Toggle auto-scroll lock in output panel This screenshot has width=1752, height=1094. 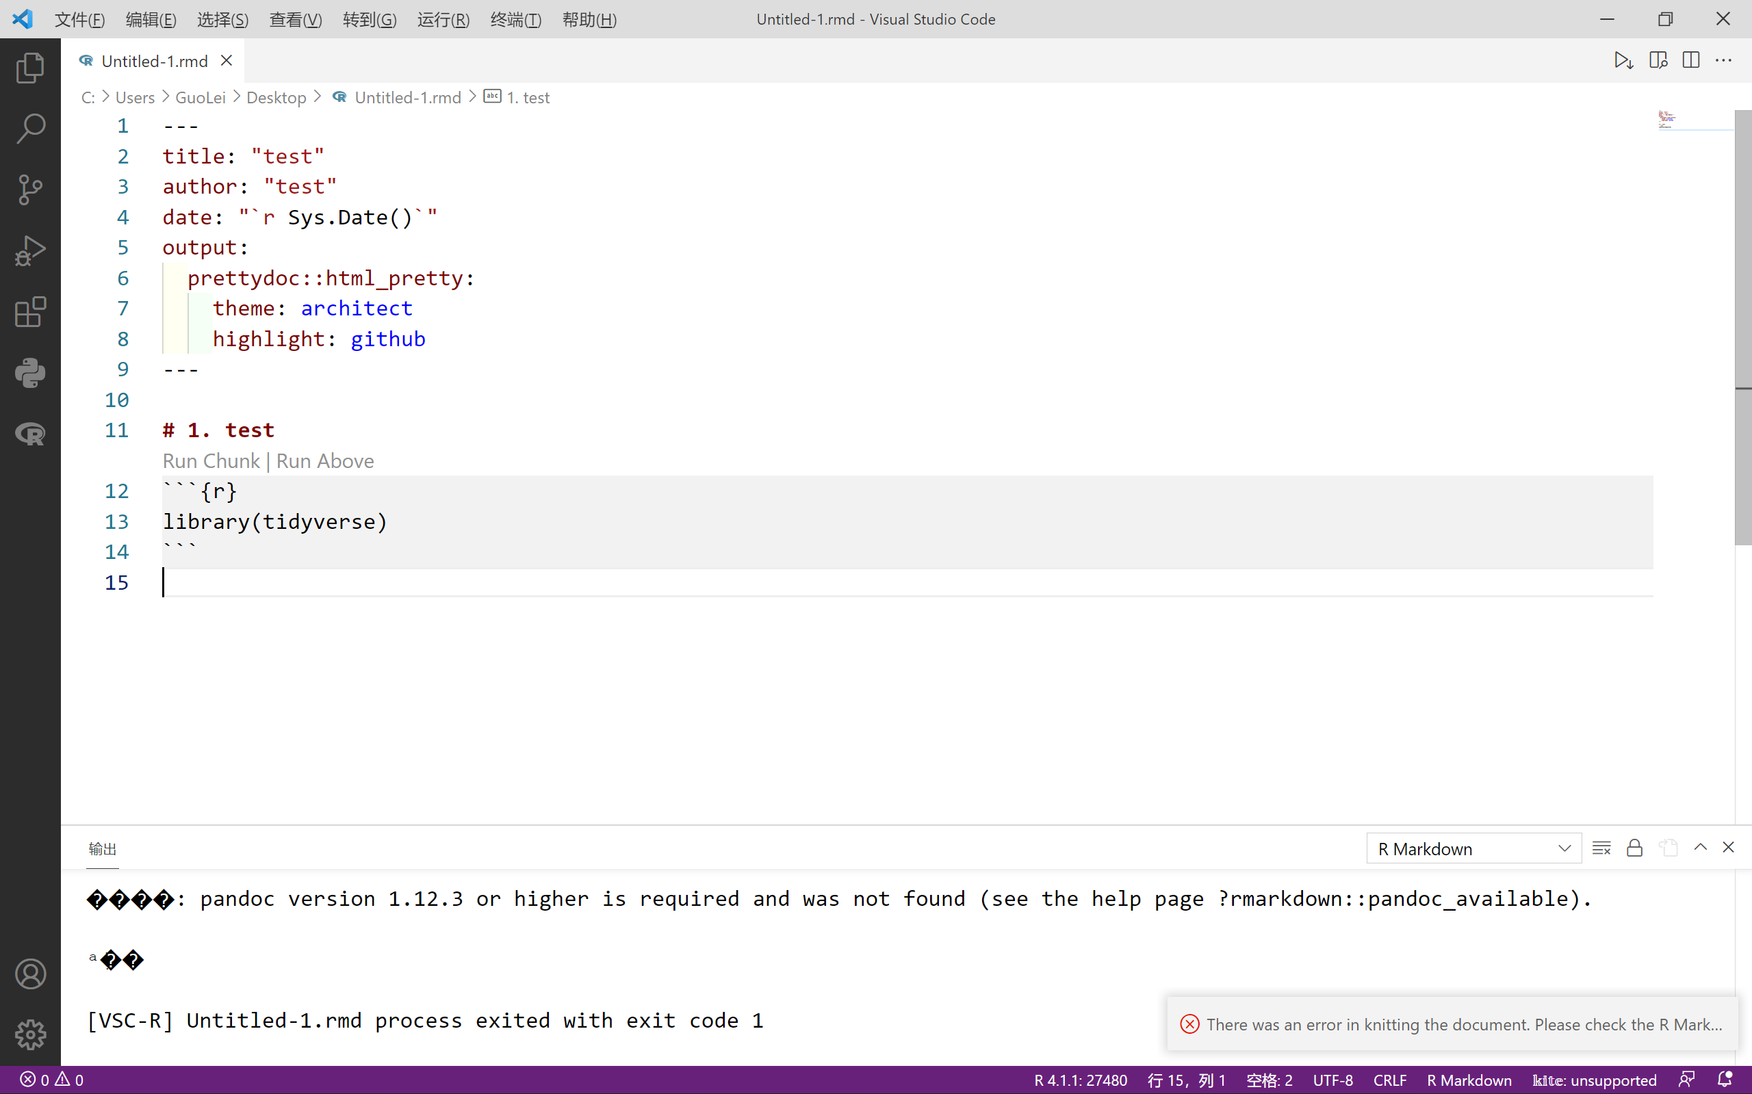[1634, 847]
